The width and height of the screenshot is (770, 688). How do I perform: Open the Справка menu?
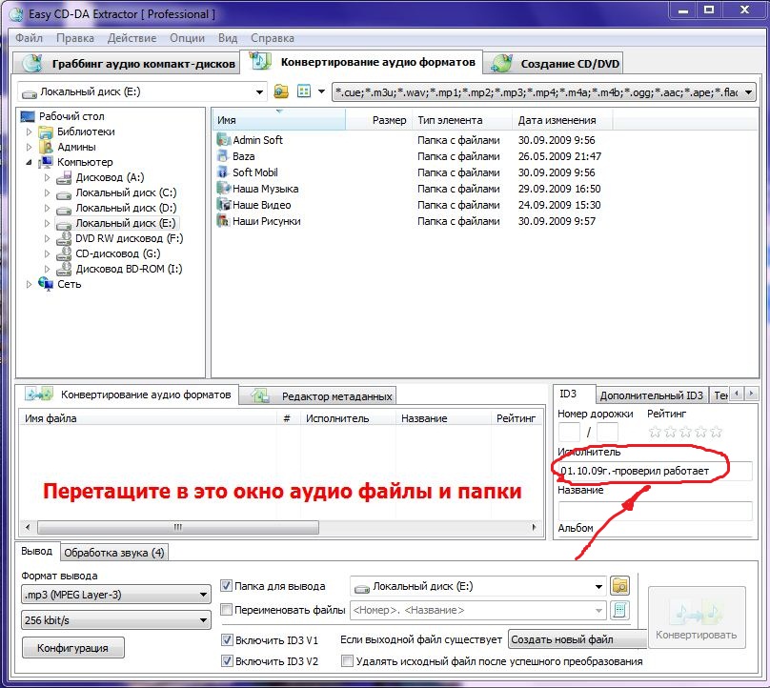273,38
